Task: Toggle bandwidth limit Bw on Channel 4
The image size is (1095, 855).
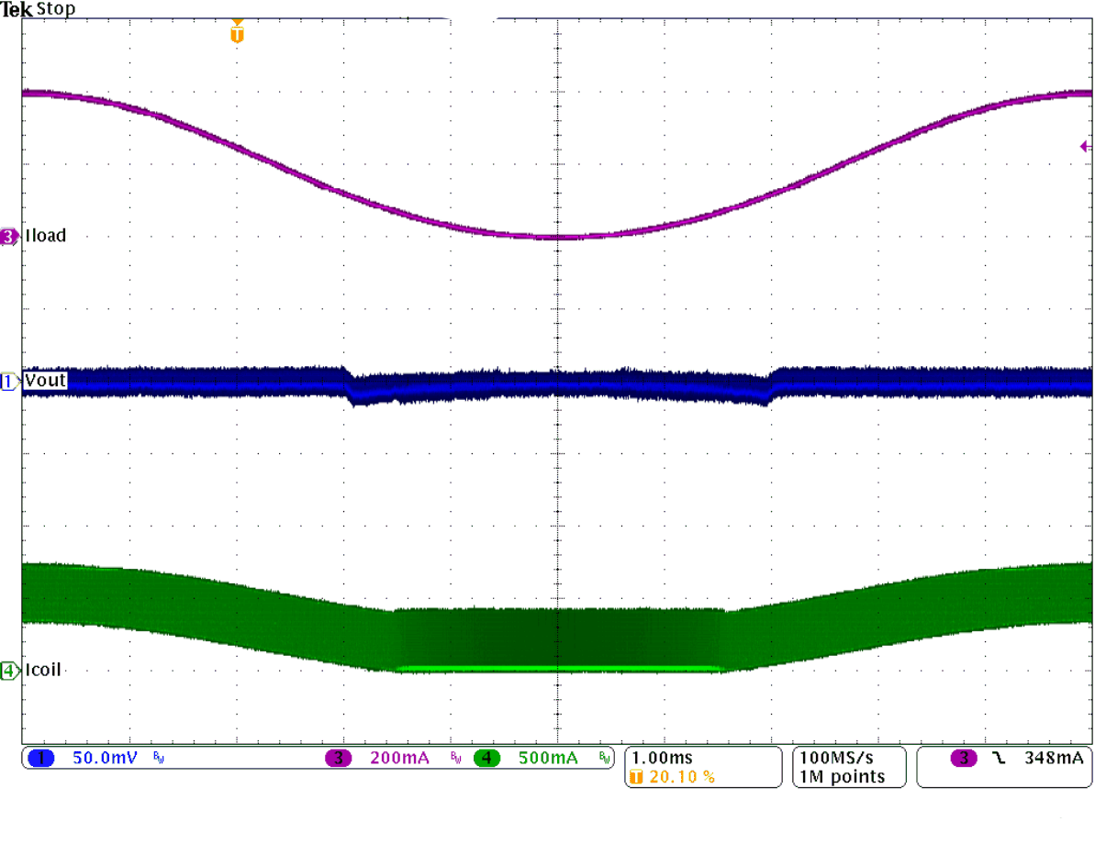Action: 603,759
